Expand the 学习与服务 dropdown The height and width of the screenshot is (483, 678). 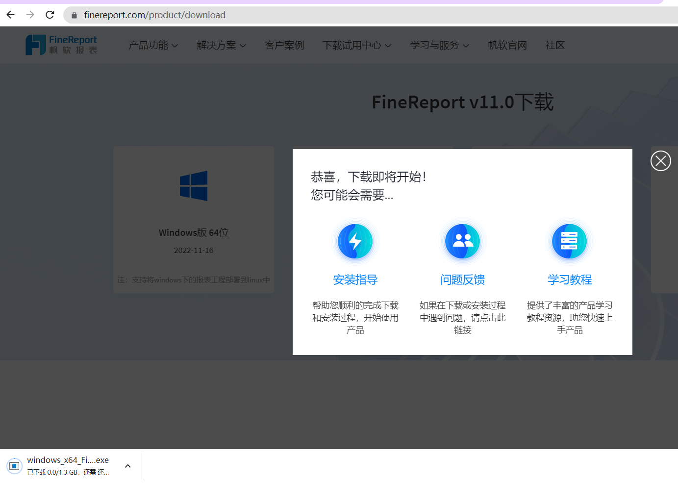439,45
